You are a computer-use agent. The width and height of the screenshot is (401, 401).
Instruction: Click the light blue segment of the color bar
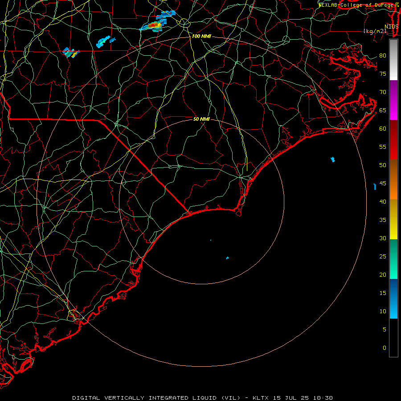point(393,299)
